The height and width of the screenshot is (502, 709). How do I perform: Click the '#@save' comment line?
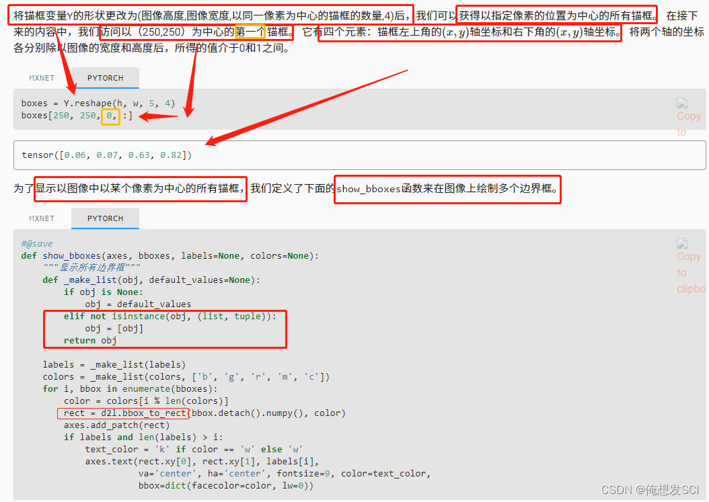36,243
